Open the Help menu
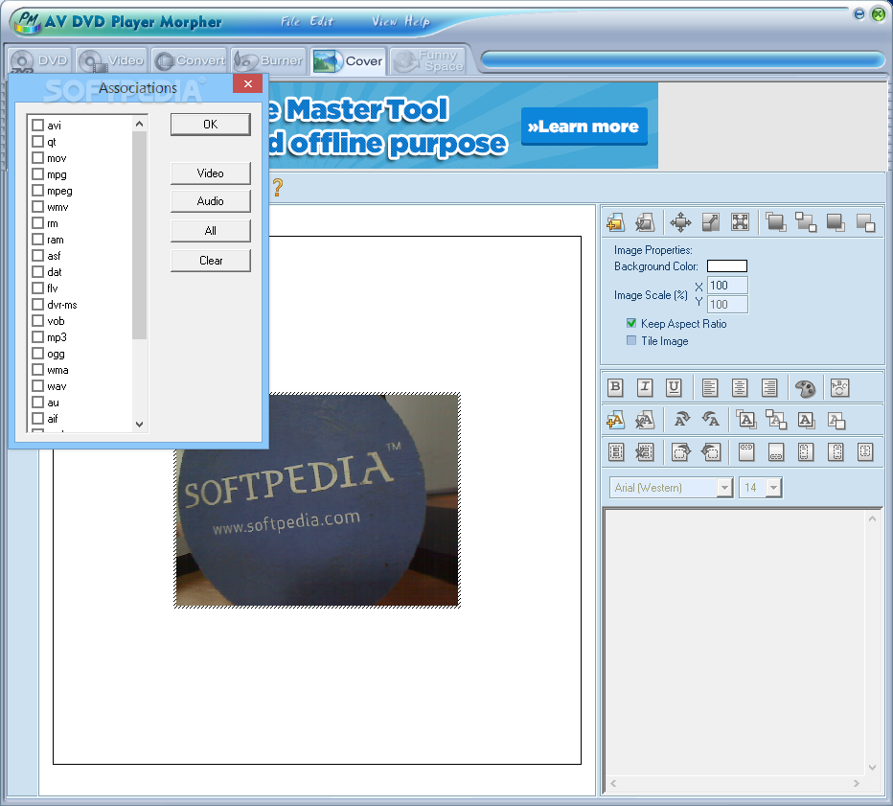This screenshot has width=893, height=806. (417, 22)
